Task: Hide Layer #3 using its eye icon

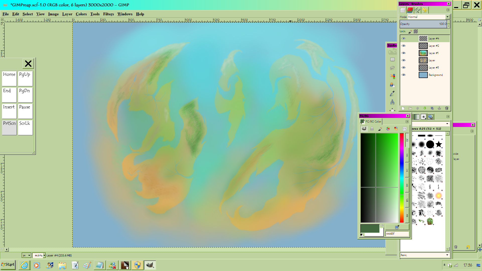Action: pos(404,67)
